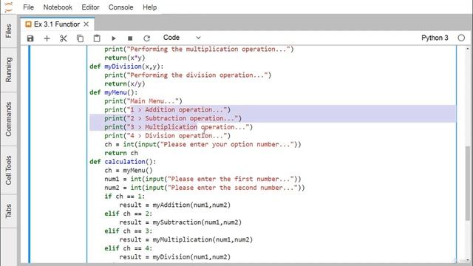Click the '1 > Addition operation' print line
Image resolution: width=473 pixels, height=266 pixels.
(168, 110)
